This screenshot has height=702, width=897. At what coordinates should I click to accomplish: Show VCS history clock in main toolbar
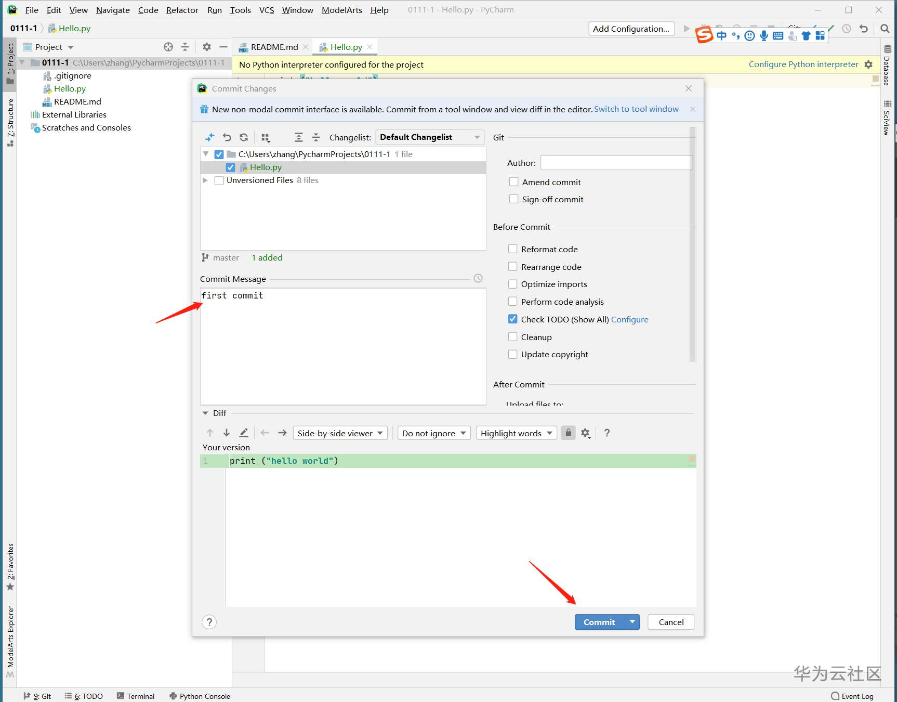click(x=847, y=29)
